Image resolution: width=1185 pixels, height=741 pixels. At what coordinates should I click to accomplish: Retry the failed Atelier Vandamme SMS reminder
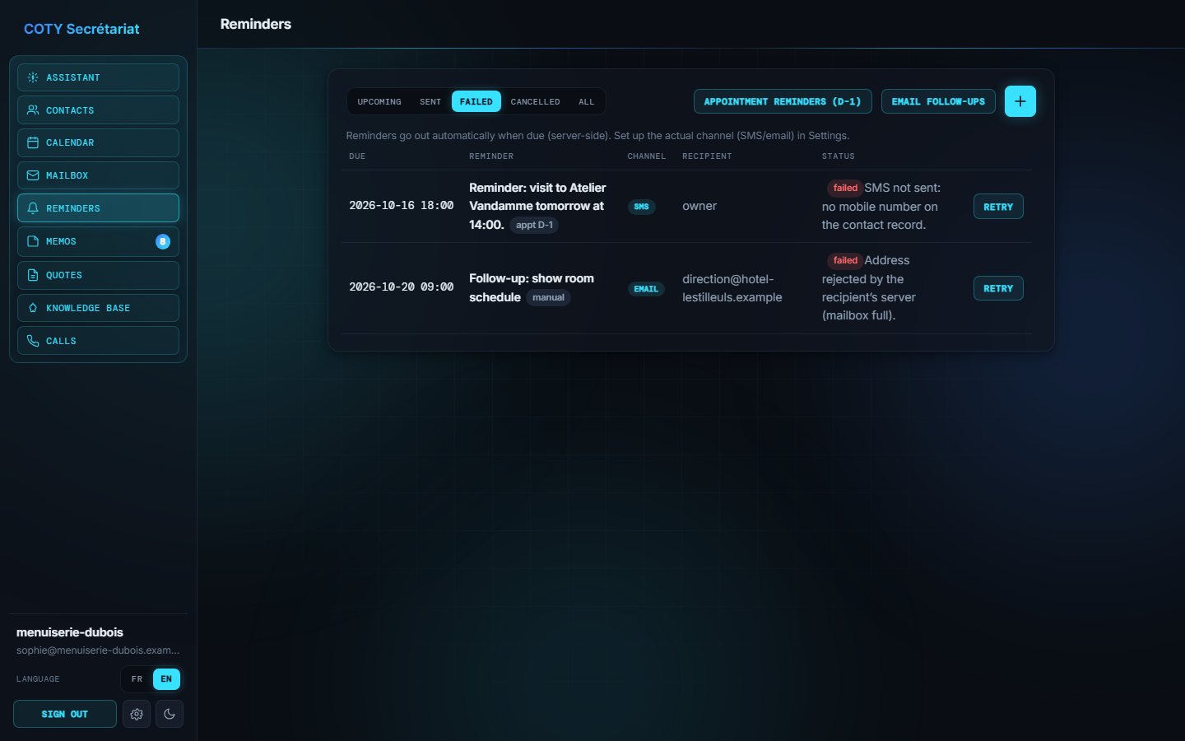(x=998, y=207)
